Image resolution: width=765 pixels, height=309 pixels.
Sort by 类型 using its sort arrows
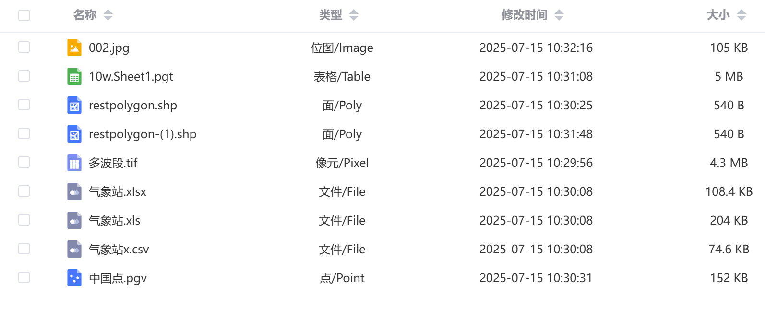(x=354, y=15)
